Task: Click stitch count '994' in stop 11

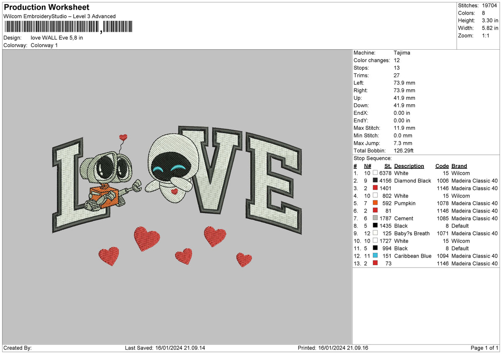Action: click(x=387, y=248)
